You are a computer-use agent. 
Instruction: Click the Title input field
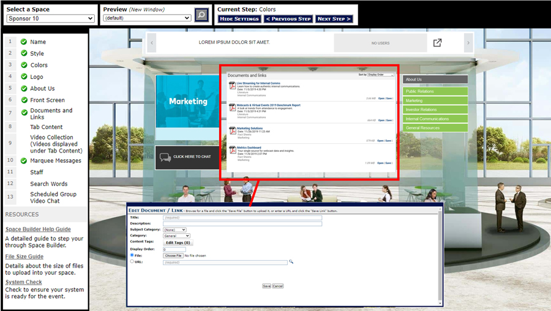coord(242,217)
